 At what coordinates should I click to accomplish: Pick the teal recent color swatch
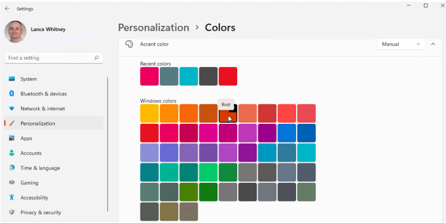click(x=188, y=76)
